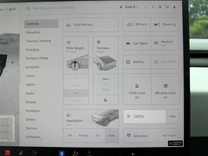Image resolution: width=208 pixels, height=156 pixels.
Task: Open the blue Bluetooth app in dock
Action: pyautogui.click(x=62, y=153)
